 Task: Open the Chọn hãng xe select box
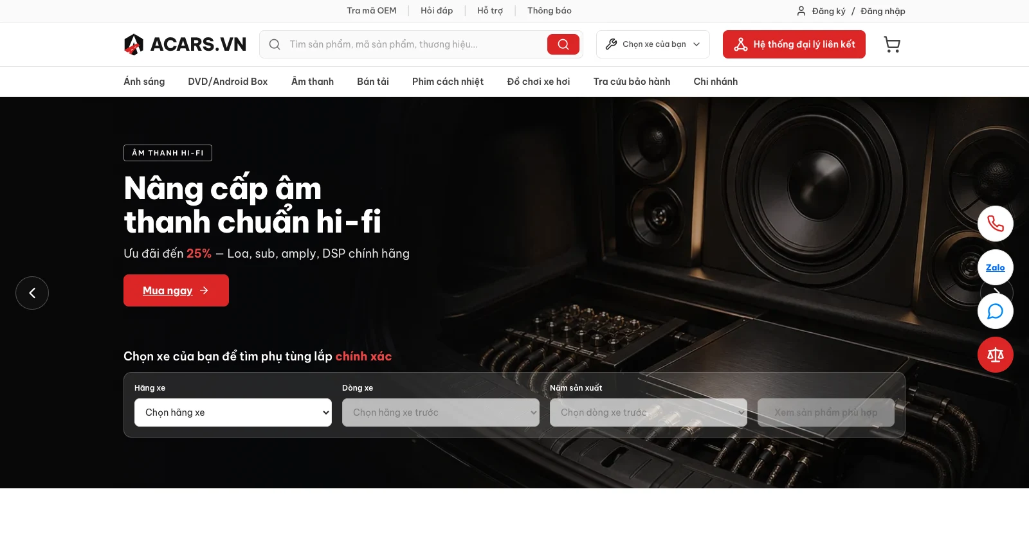pyautogui.click(x=233, y=412)
